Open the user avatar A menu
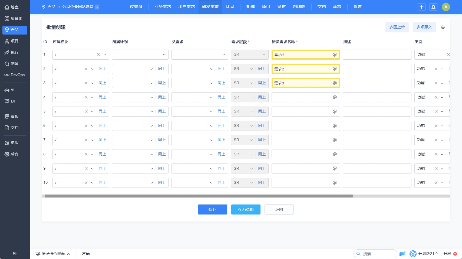This screenshot has width=462, height=259. pos(446,7)
